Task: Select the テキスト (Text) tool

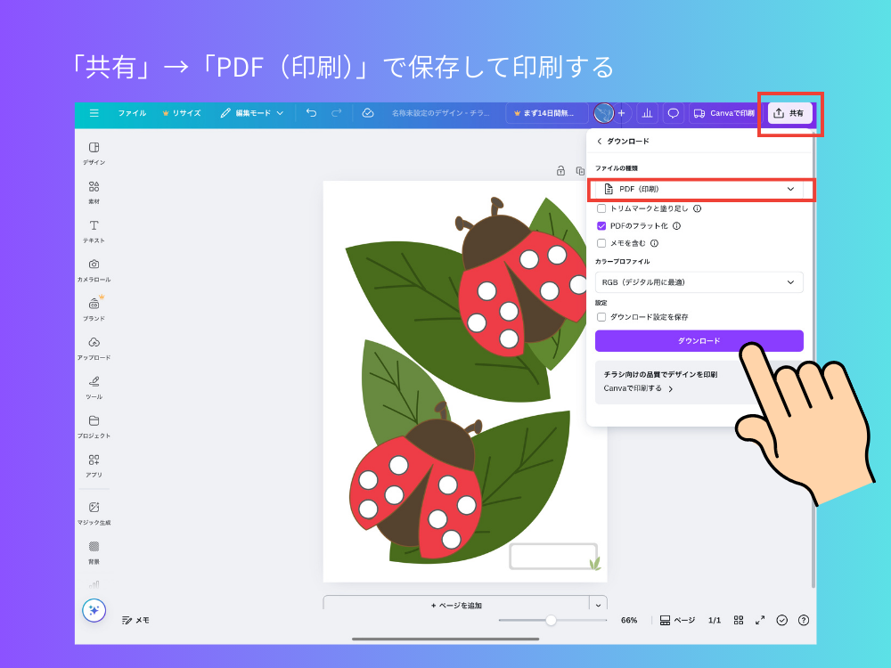Action: point(93,230)
